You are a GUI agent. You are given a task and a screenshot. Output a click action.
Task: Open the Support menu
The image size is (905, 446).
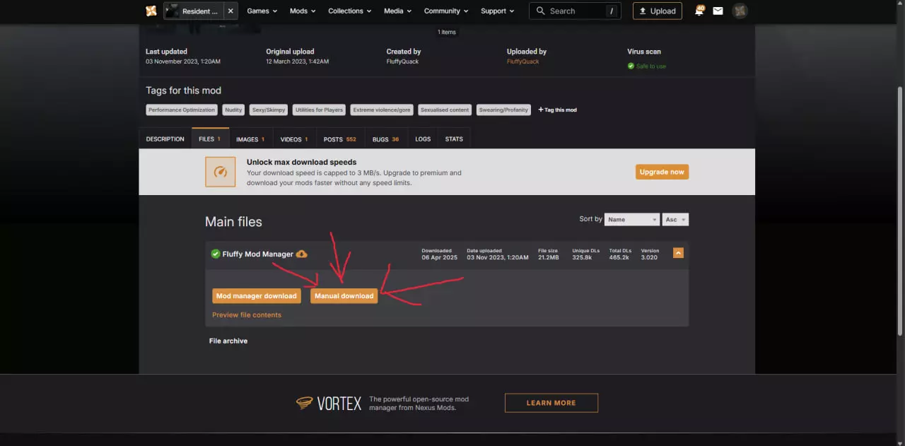click(x=498, y=11)
